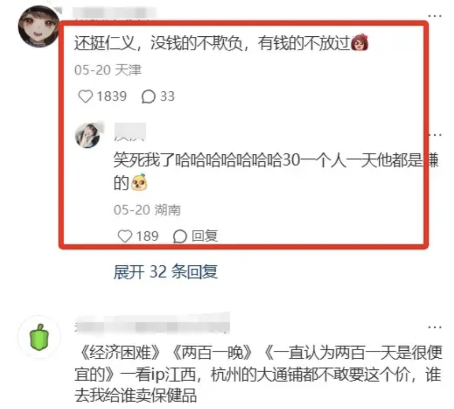This screenshot has width=454, height=409.
Task: Click blurred username beside green pepper avatar
Action: tap(152, 324)
